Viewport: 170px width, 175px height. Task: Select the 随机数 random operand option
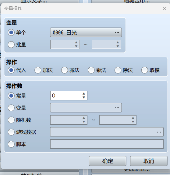click(11, 120)
